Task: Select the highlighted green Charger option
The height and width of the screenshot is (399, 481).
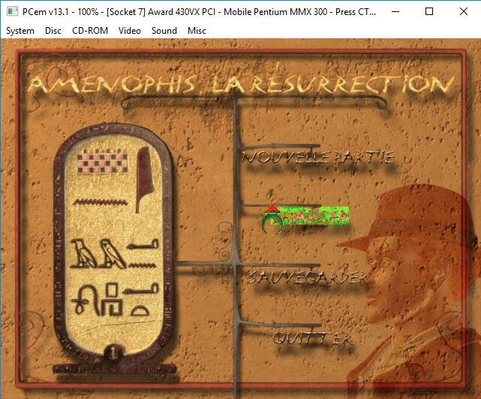Action: pyautogui.click(x=305, y=218)
